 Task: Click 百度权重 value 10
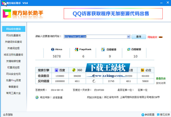(x=136, y=56)
